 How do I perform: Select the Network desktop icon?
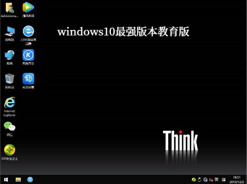(x=10, y=57)
